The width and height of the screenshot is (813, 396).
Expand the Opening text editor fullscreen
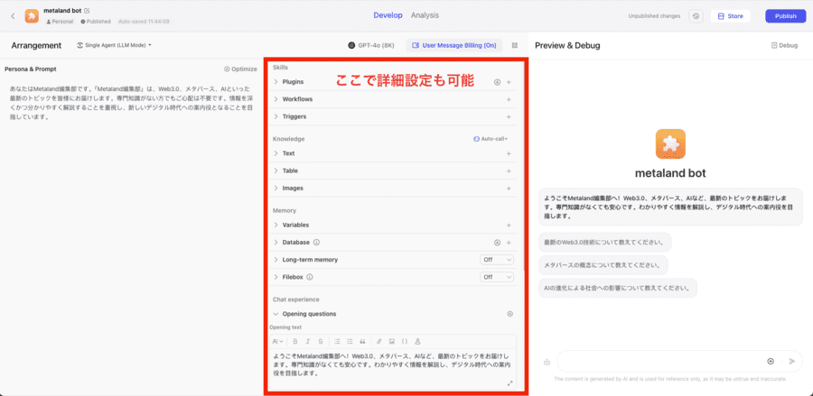click(x=510, y=383)
